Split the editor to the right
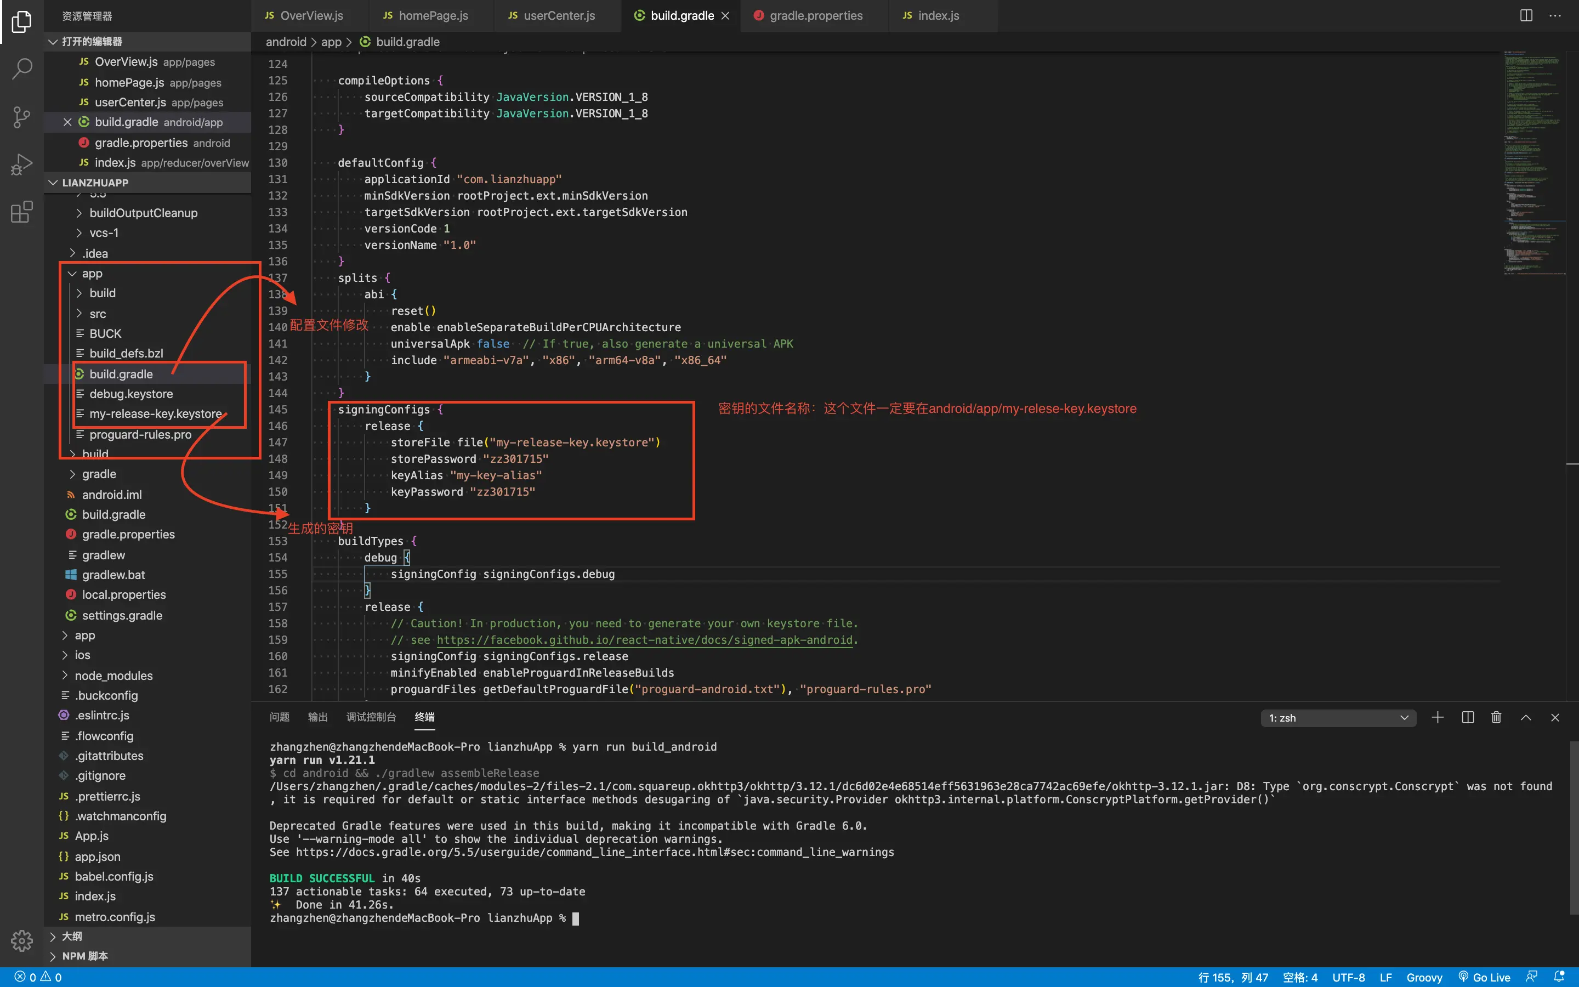This screenshot has height=987, width=1579. coord(1526,16)
